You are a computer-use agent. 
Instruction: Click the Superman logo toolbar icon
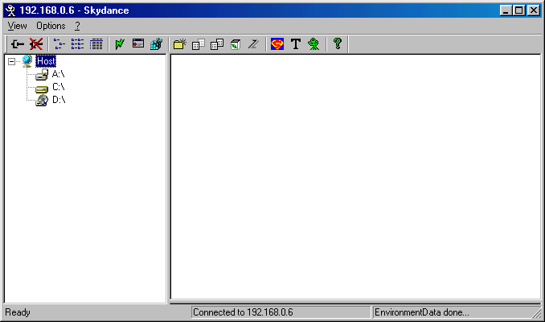point(277,44)
